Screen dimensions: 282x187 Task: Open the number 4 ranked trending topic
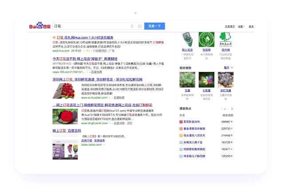[193, 142]
